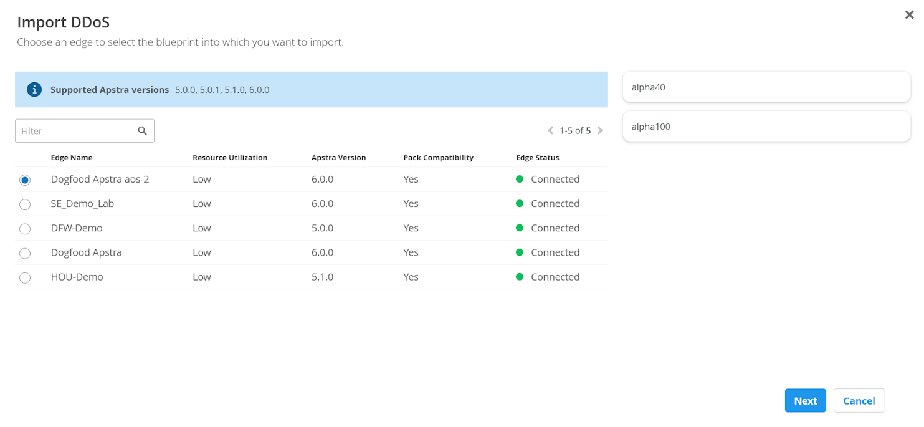Close the Import DDoS dialog
Image resolution: width=924 pixels, height=427 pixels.
(909, 15)
